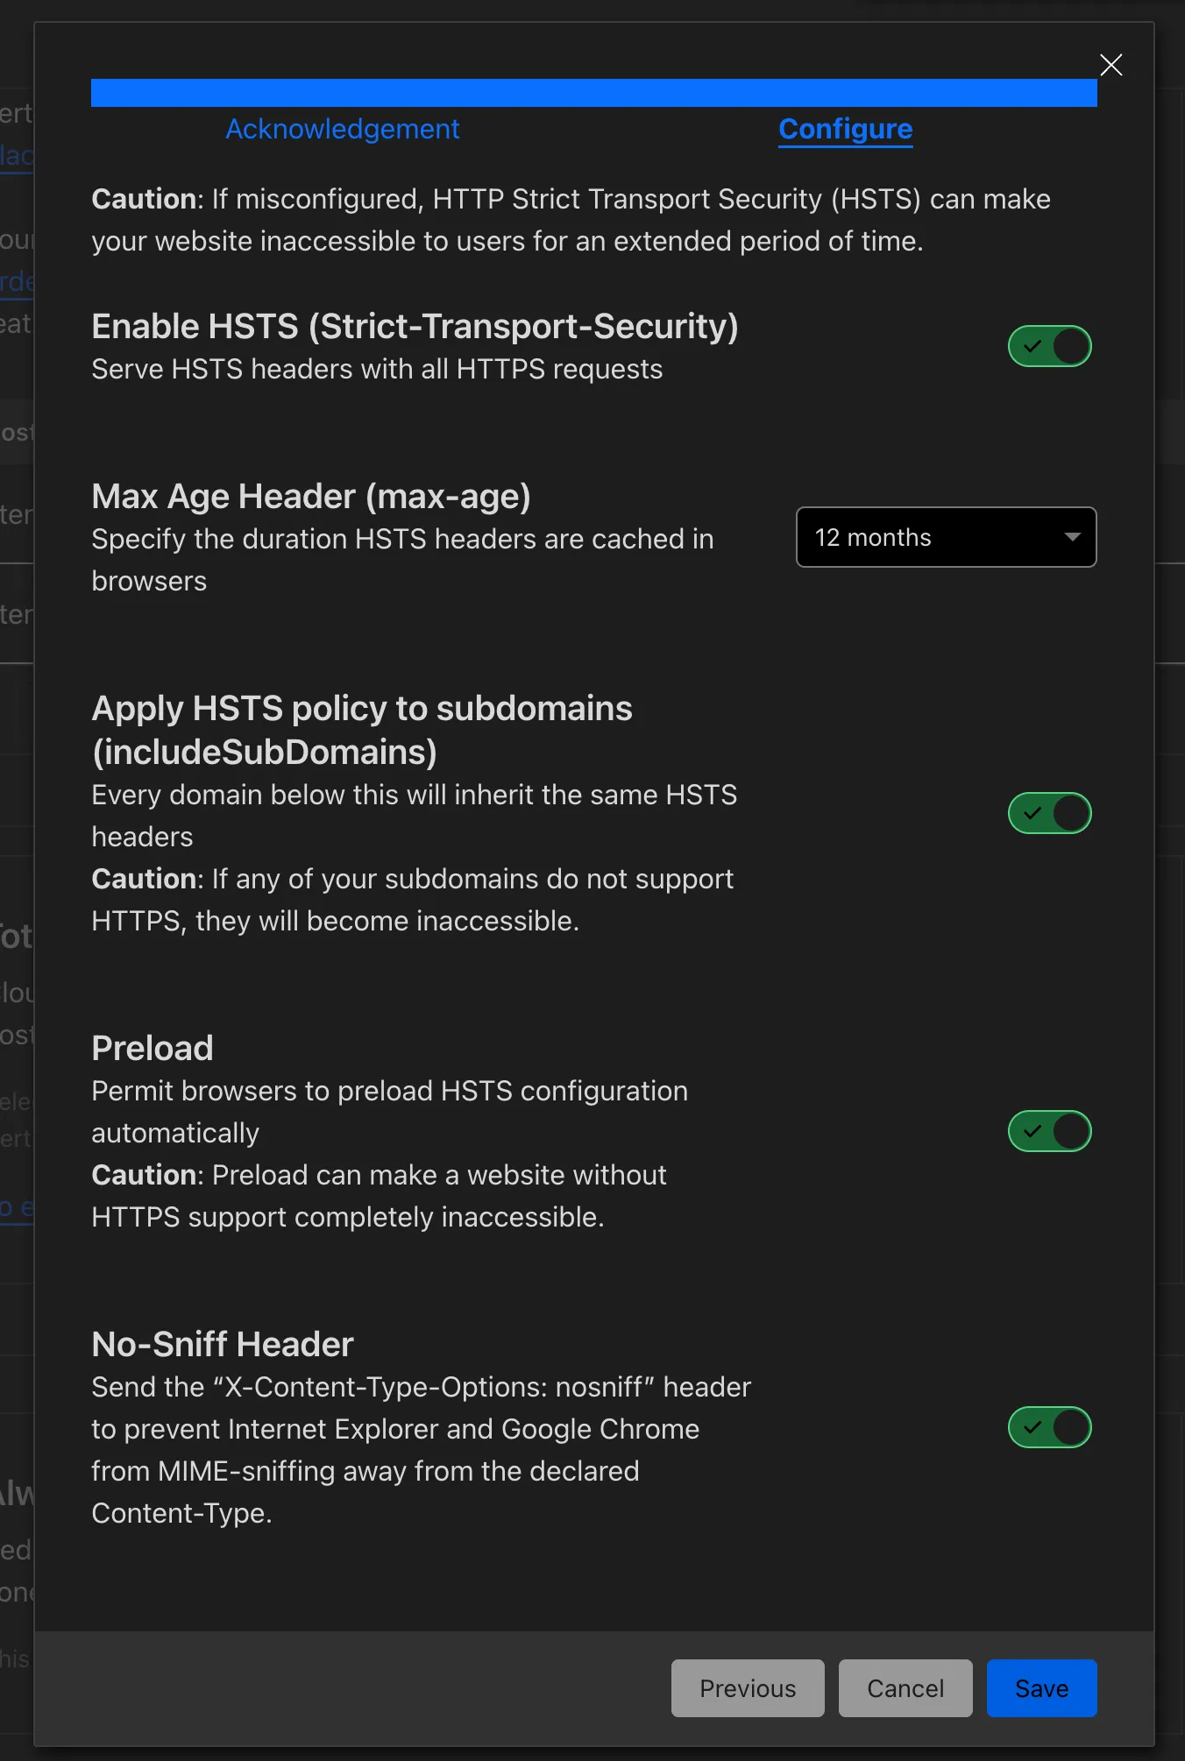
Task: Toggle off the includeSubDomains switch
Action: [1049, 813]
